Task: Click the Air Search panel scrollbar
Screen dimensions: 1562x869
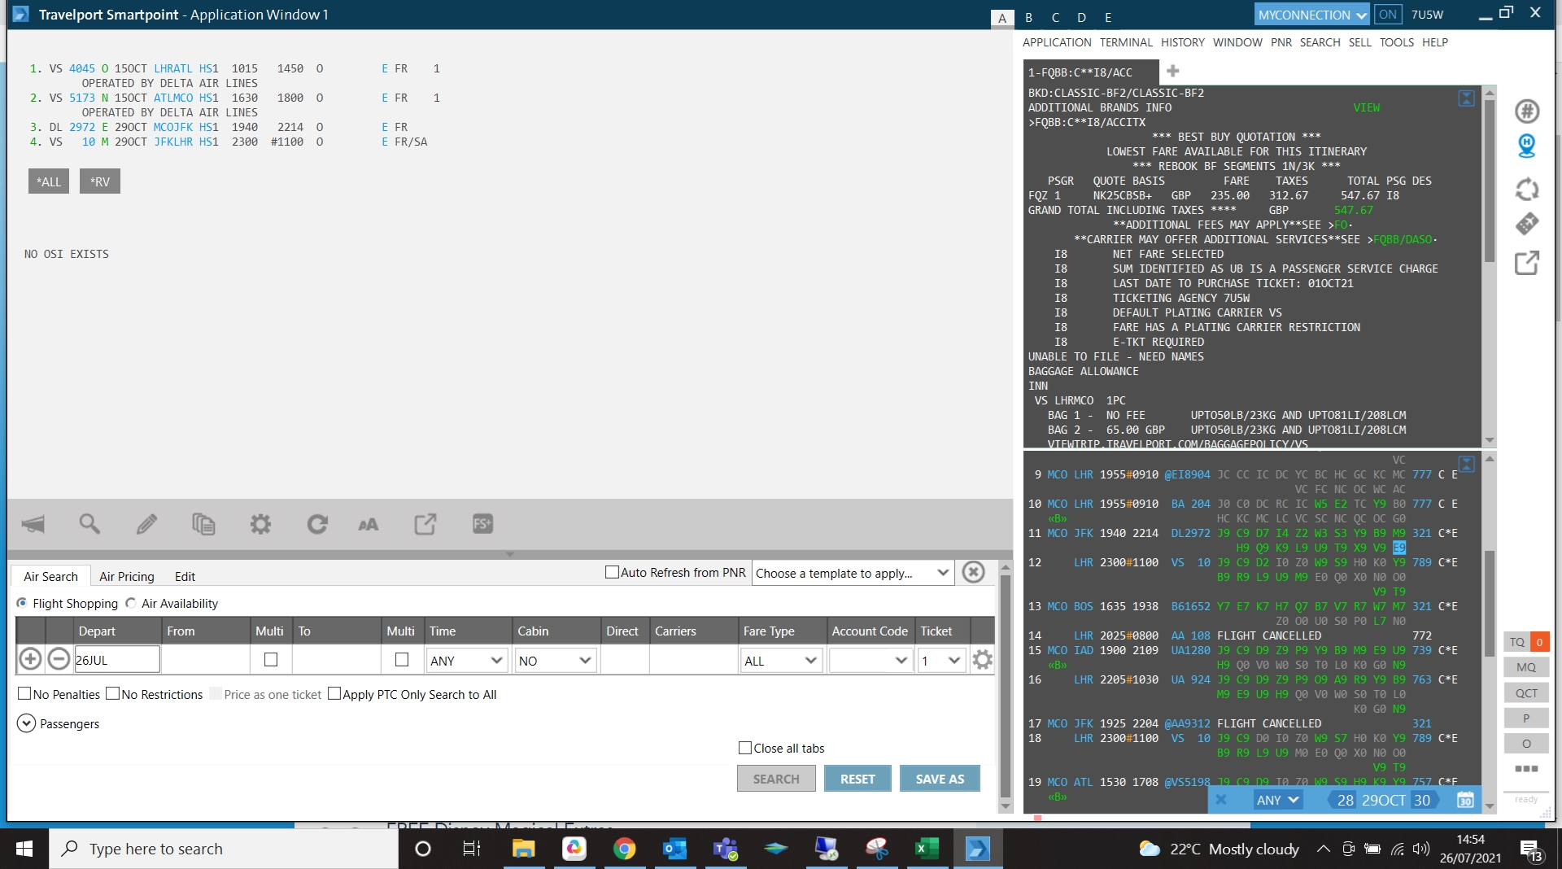Action: pyautogui.click(x=1006, y=685)
